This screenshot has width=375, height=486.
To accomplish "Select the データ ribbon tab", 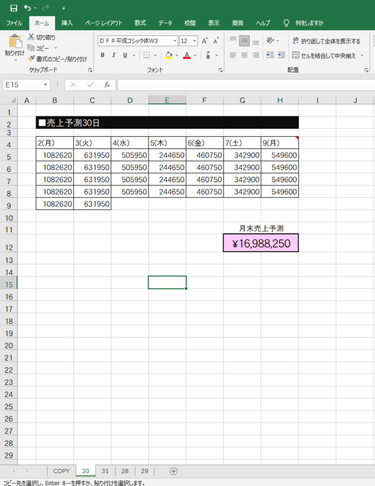I will click(x=166, y=23).
